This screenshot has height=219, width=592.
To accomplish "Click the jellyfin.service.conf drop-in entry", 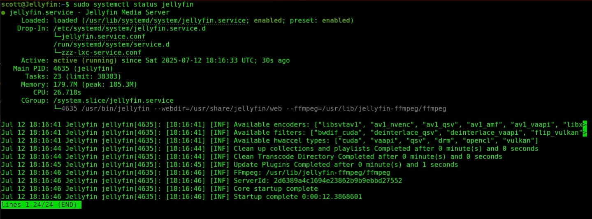I will click(99, 37).
